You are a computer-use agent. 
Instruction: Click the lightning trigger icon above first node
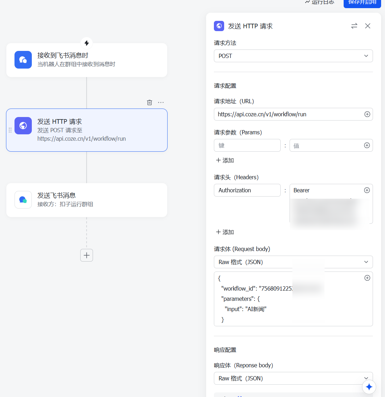point(87,43)
